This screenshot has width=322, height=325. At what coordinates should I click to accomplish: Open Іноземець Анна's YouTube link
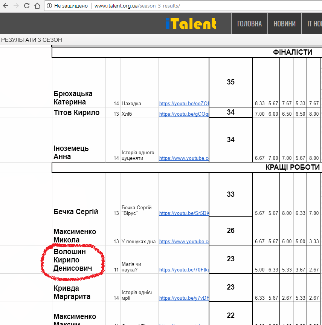coord(184,158)
